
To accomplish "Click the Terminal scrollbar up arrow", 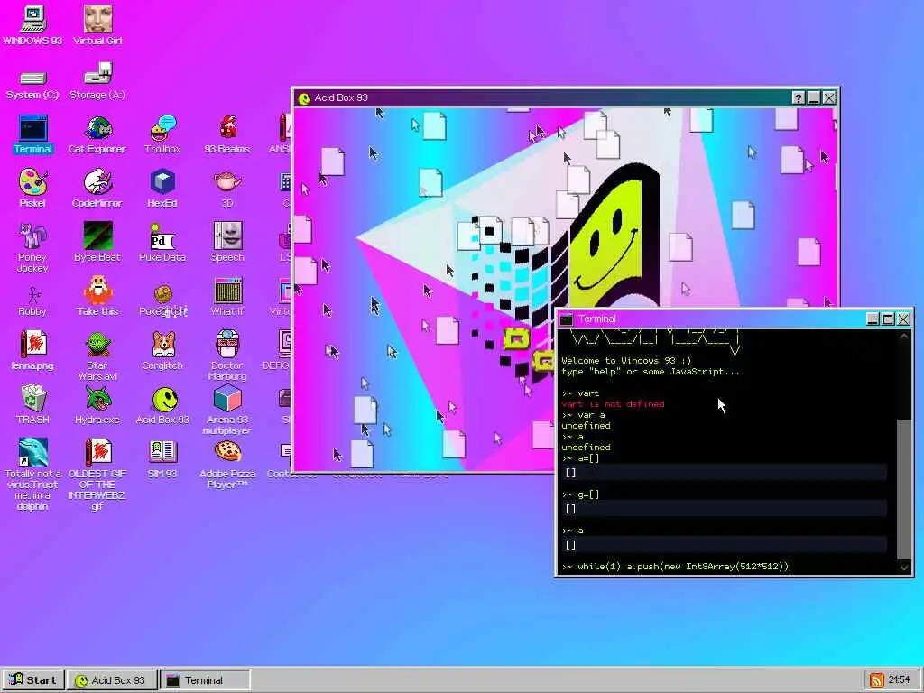I will 904,337.
